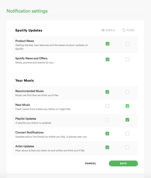
Task: Click 'Fresh tracks from artists you follow' description
Action: [x=43, y=109]
